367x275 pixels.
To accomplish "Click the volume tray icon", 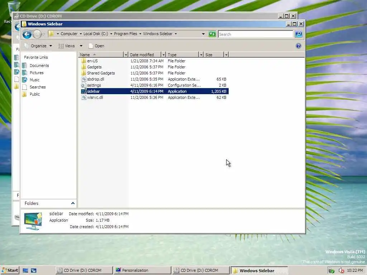I will (x=341, y=271).
